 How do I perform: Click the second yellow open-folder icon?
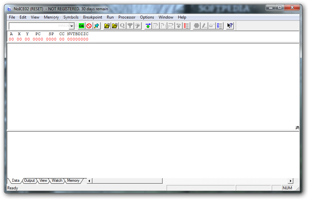click(x=115, y=26)
